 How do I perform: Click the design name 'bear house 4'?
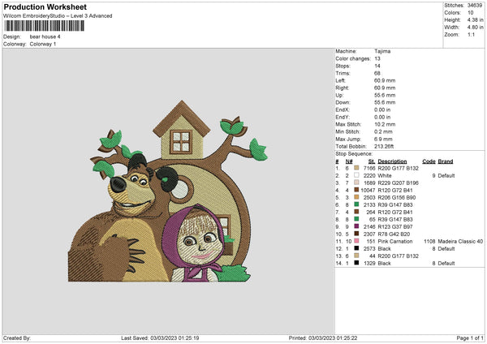point(45,37)
